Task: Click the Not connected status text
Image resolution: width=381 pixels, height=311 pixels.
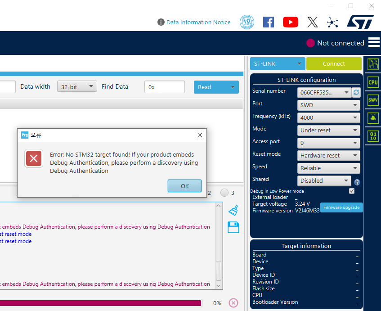Action: 341,43
